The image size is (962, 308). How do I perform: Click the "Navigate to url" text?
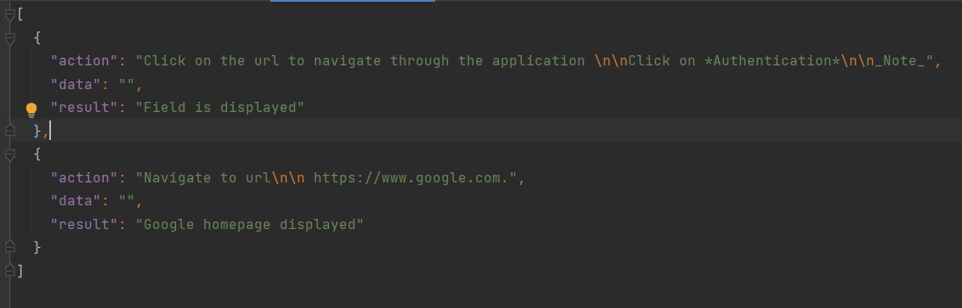(207, 177)
